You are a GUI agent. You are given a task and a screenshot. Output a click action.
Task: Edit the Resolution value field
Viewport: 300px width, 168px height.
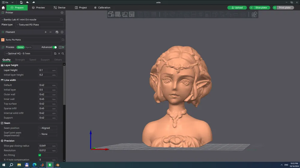[47, 150]
